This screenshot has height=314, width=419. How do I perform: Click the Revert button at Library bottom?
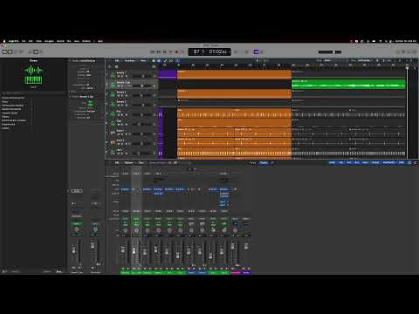(x=15, y=271)
